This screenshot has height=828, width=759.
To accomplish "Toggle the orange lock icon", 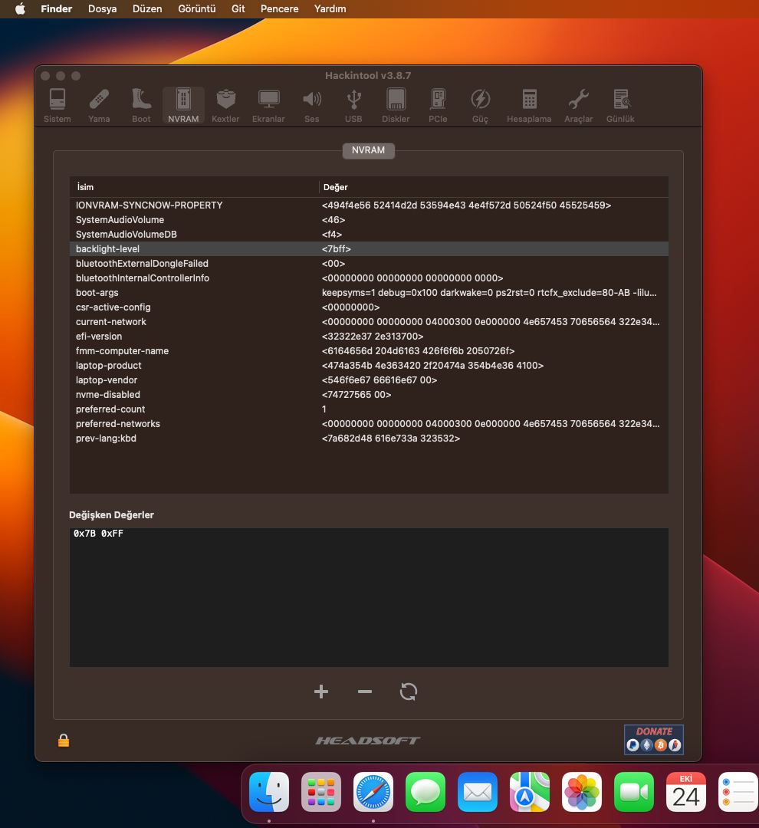I will click(64, 741).
